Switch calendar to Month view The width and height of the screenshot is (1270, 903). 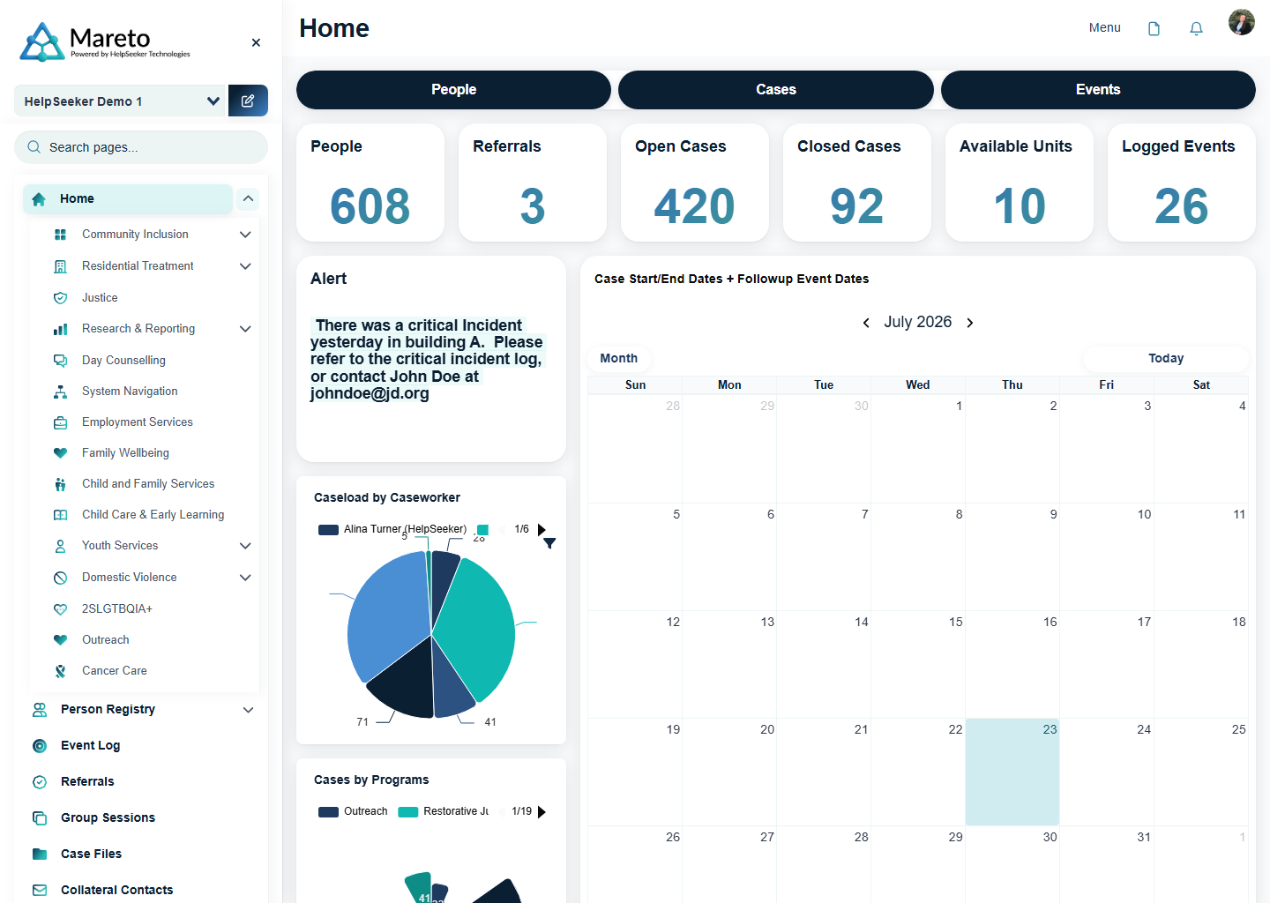click(619, 358)
